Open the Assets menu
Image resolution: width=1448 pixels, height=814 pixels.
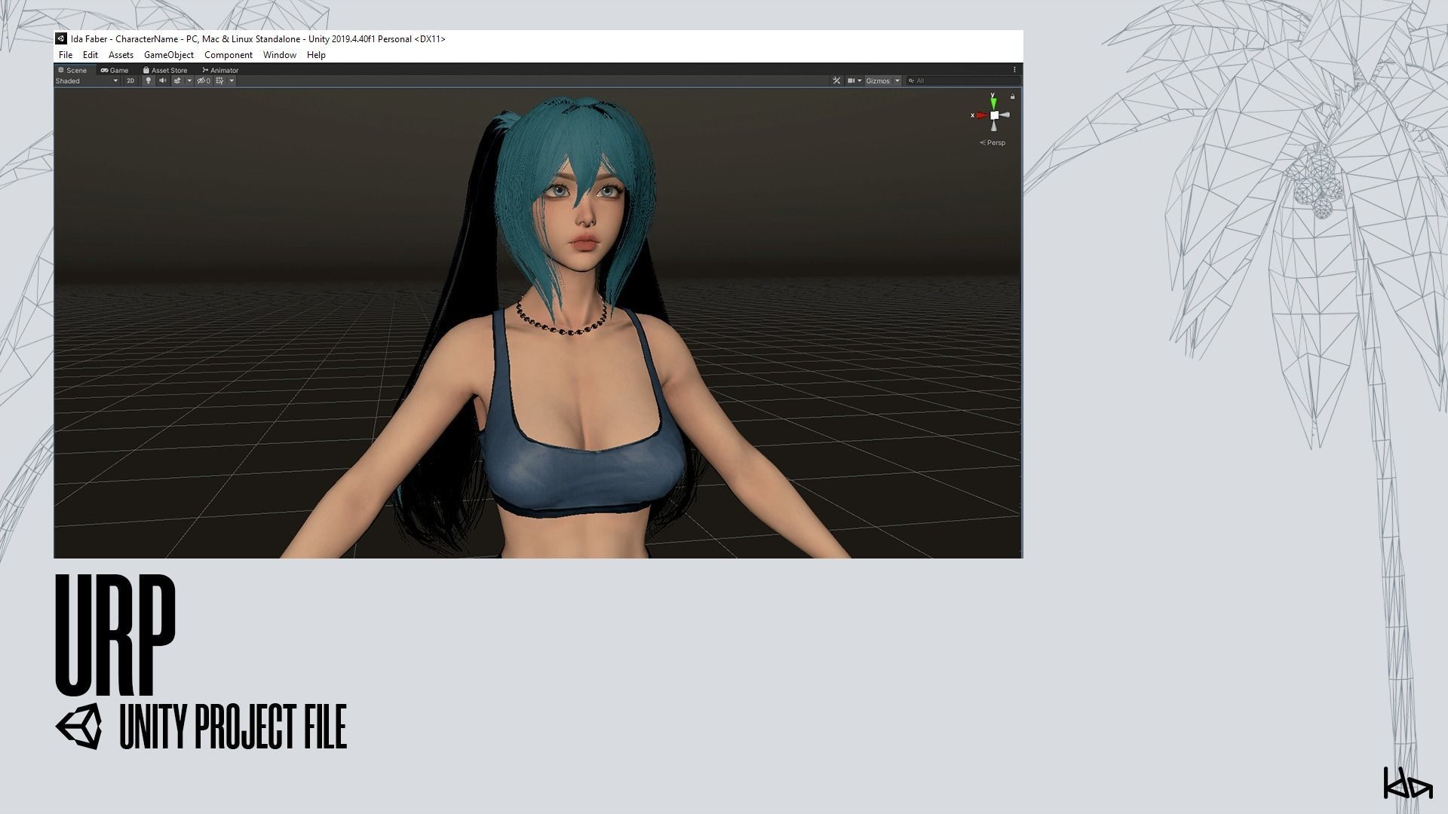pos(121,55)
